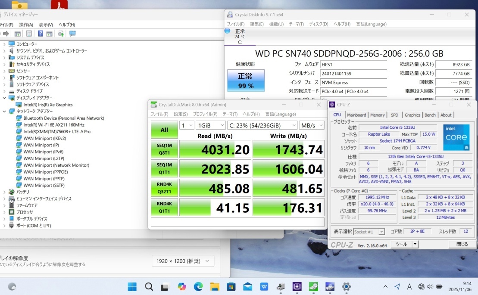The width and height of the screenshot is (478, 295).
Task: Select Intel(R) Iris(R) Xe Graphics device
Action: 48,105
